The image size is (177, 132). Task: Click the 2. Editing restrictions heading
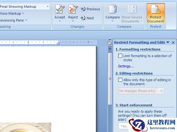click(134, 73)
